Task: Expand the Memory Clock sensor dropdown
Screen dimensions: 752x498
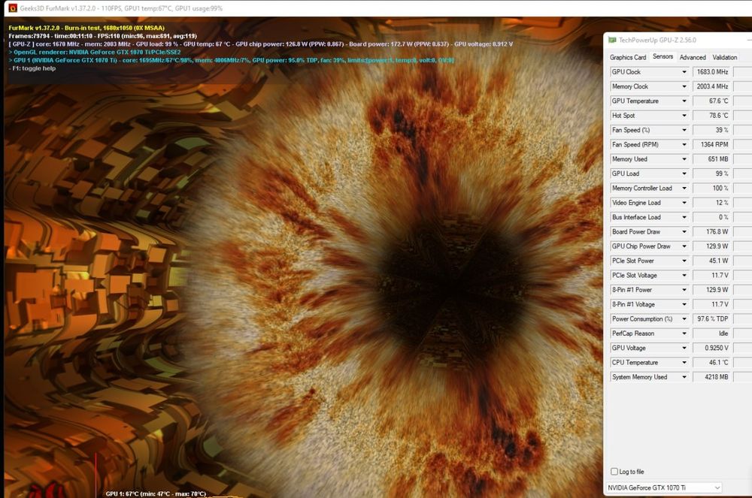Action: pos(684,86)
